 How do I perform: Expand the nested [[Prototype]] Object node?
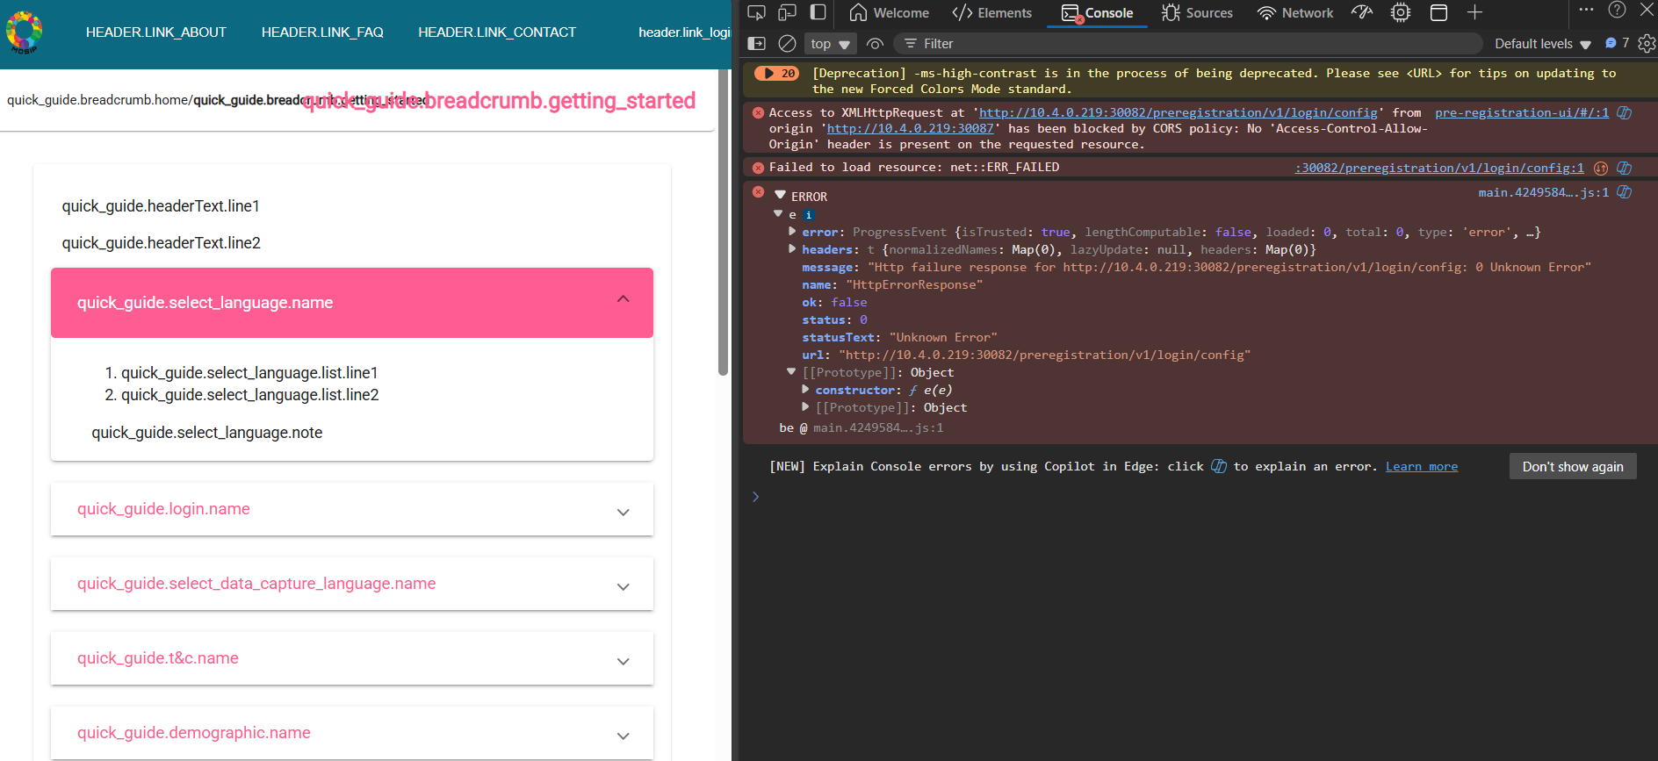[x=805, y=406]
